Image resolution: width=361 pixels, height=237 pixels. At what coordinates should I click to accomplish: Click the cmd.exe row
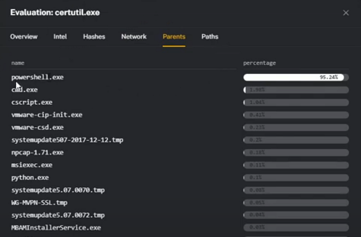tap(24, 90)
